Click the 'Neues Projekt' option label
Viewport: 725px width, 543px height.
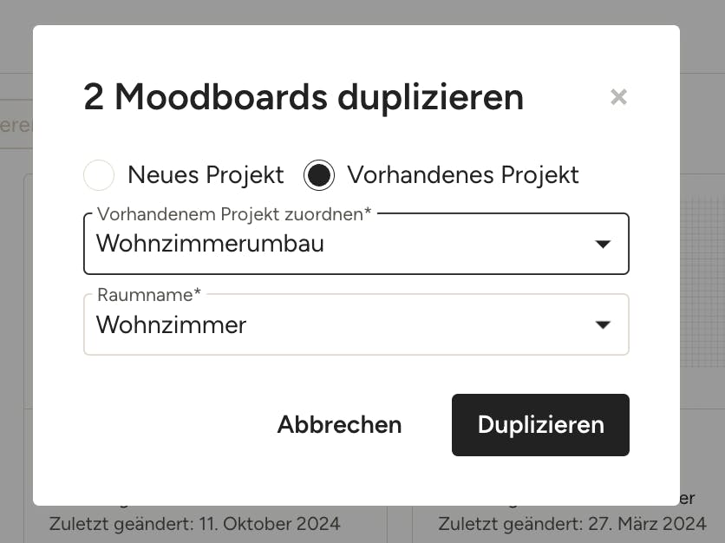pos(206,175)
